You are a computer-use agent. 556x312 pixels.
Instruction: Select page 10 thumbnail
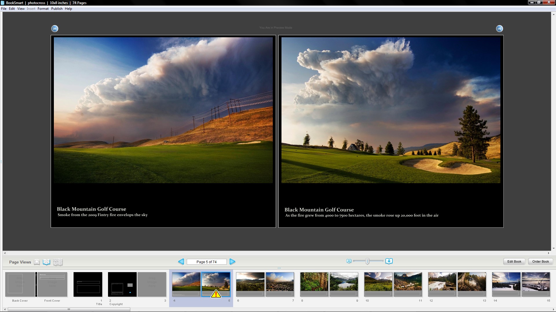378,284
